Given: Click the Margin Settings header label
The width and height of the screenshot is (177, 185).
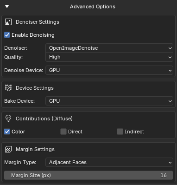Looking at the screenshot, I should (35, 149).
